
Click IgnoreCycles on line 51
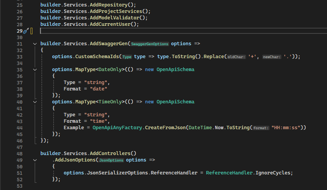coord(273,173)
